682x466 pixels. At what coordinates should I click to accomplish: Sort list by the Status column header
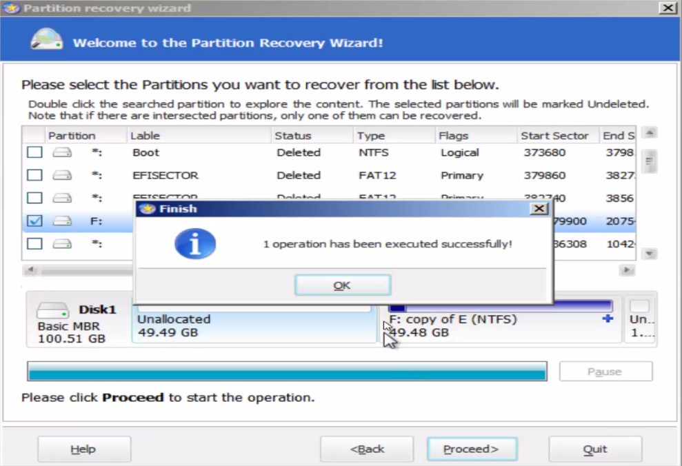(313, 136)
